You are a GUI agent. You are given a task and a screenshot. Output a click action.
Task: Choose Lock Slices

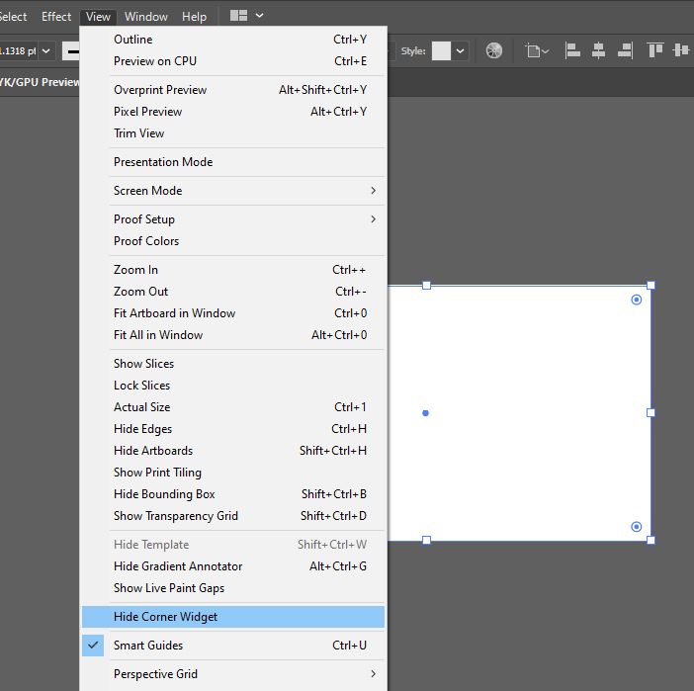233,386
